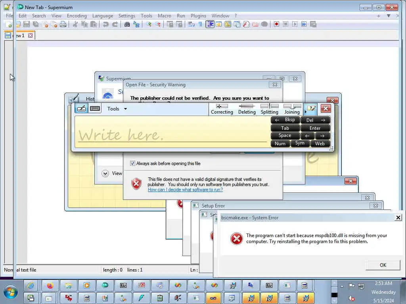
Task: Open the down-triangle dropdown in Notepad++ menu bar
Action: (x=389, y=16)
